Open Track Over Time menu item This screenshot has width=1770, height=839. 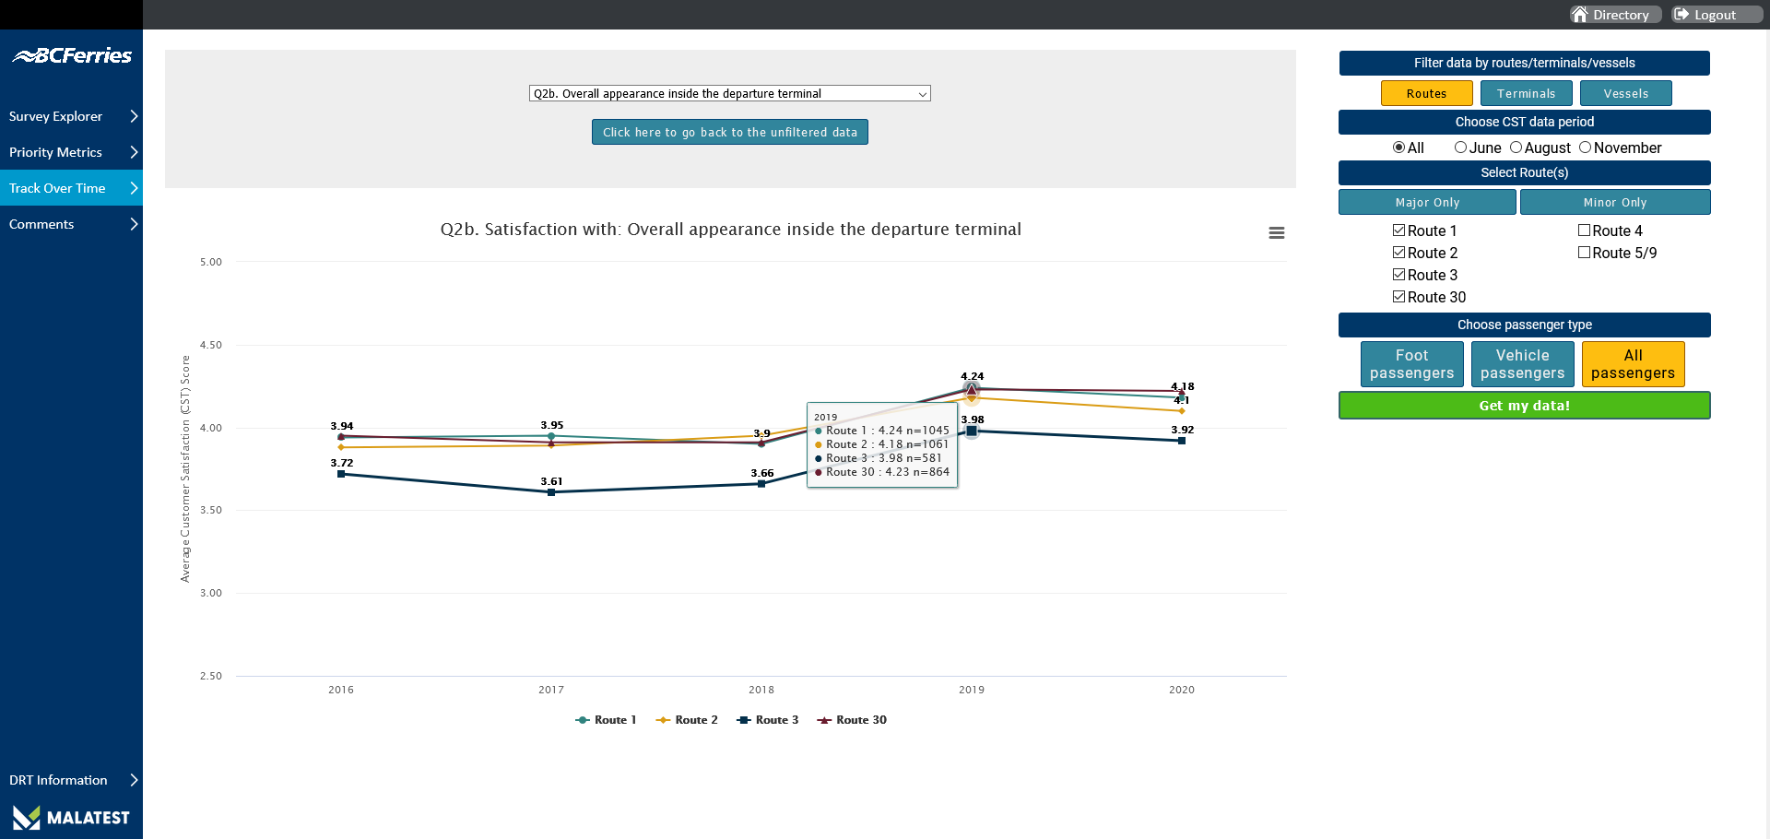71,188
